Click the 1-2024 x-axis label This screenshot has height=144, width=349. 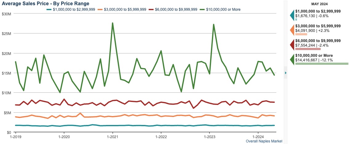click(x=258, y=137)
